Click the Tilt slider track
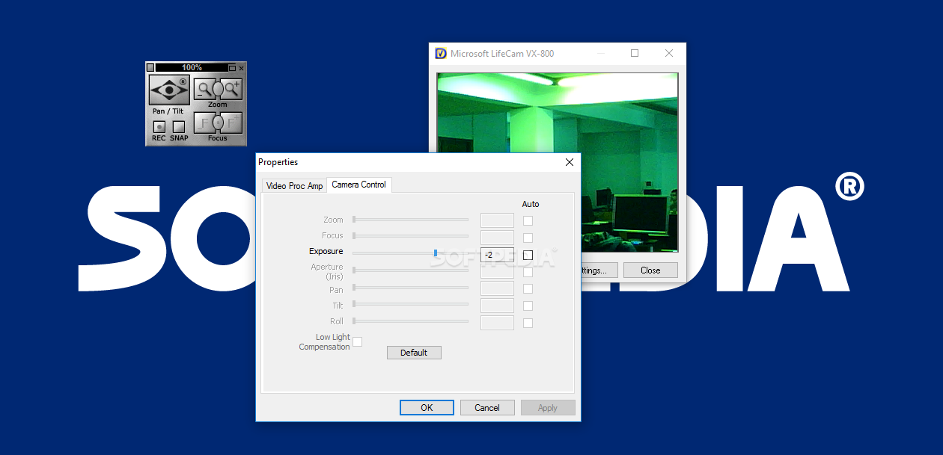The image size is (943, 455). 411,304
